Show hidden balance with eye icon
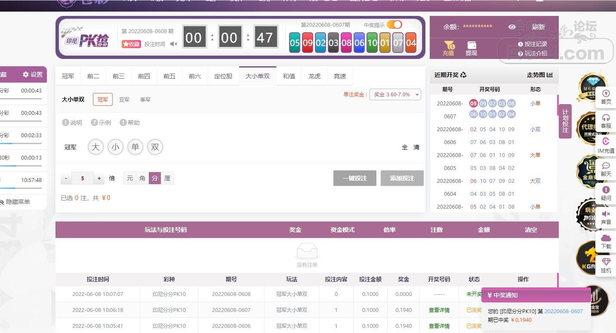 512,27
